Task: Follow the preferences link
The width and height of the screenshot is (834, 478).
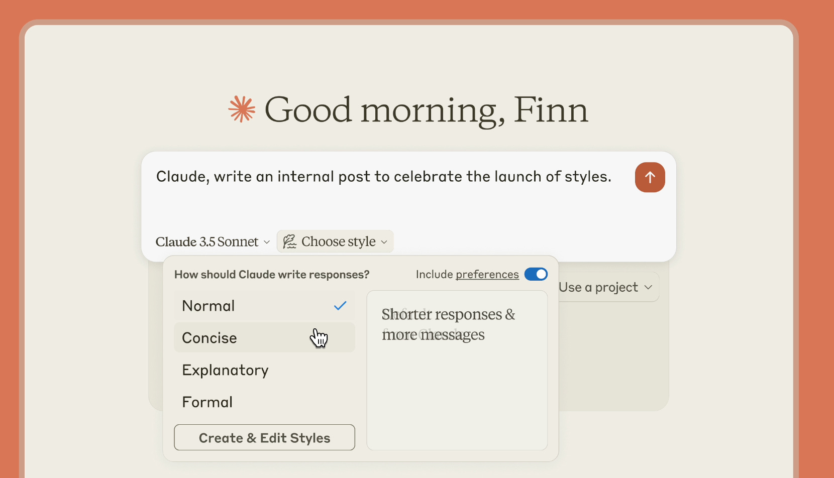Action: [x=487, y=274]
